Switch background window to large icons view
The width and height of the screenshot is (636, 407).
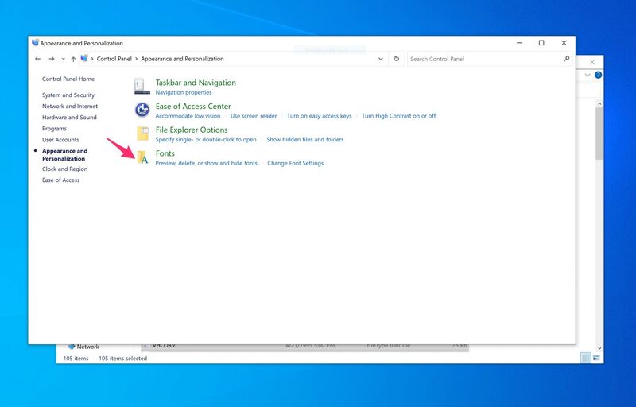(595, 358)
